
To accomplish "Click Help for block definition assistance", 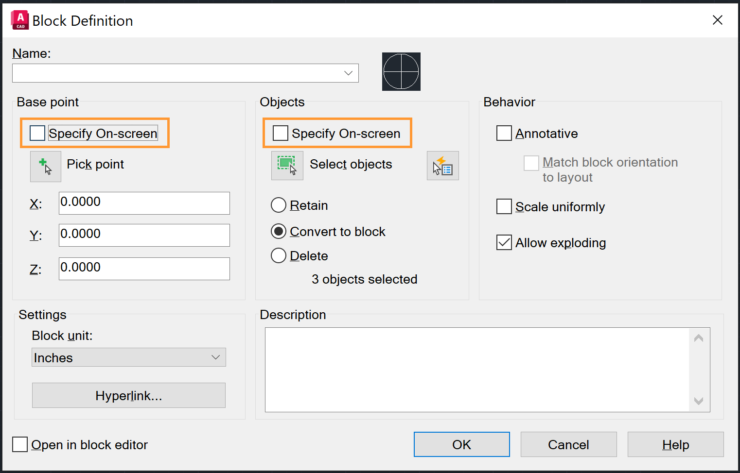I will tap(675, 444).
